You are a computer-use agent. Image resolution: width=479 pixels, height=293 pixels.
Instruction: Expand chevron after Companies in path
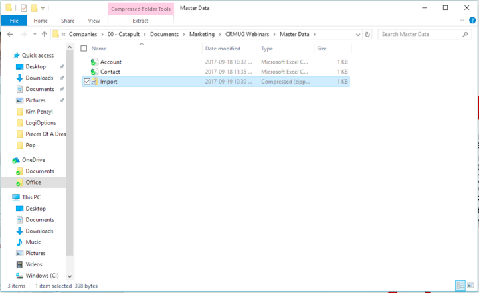tap(102, 35)
